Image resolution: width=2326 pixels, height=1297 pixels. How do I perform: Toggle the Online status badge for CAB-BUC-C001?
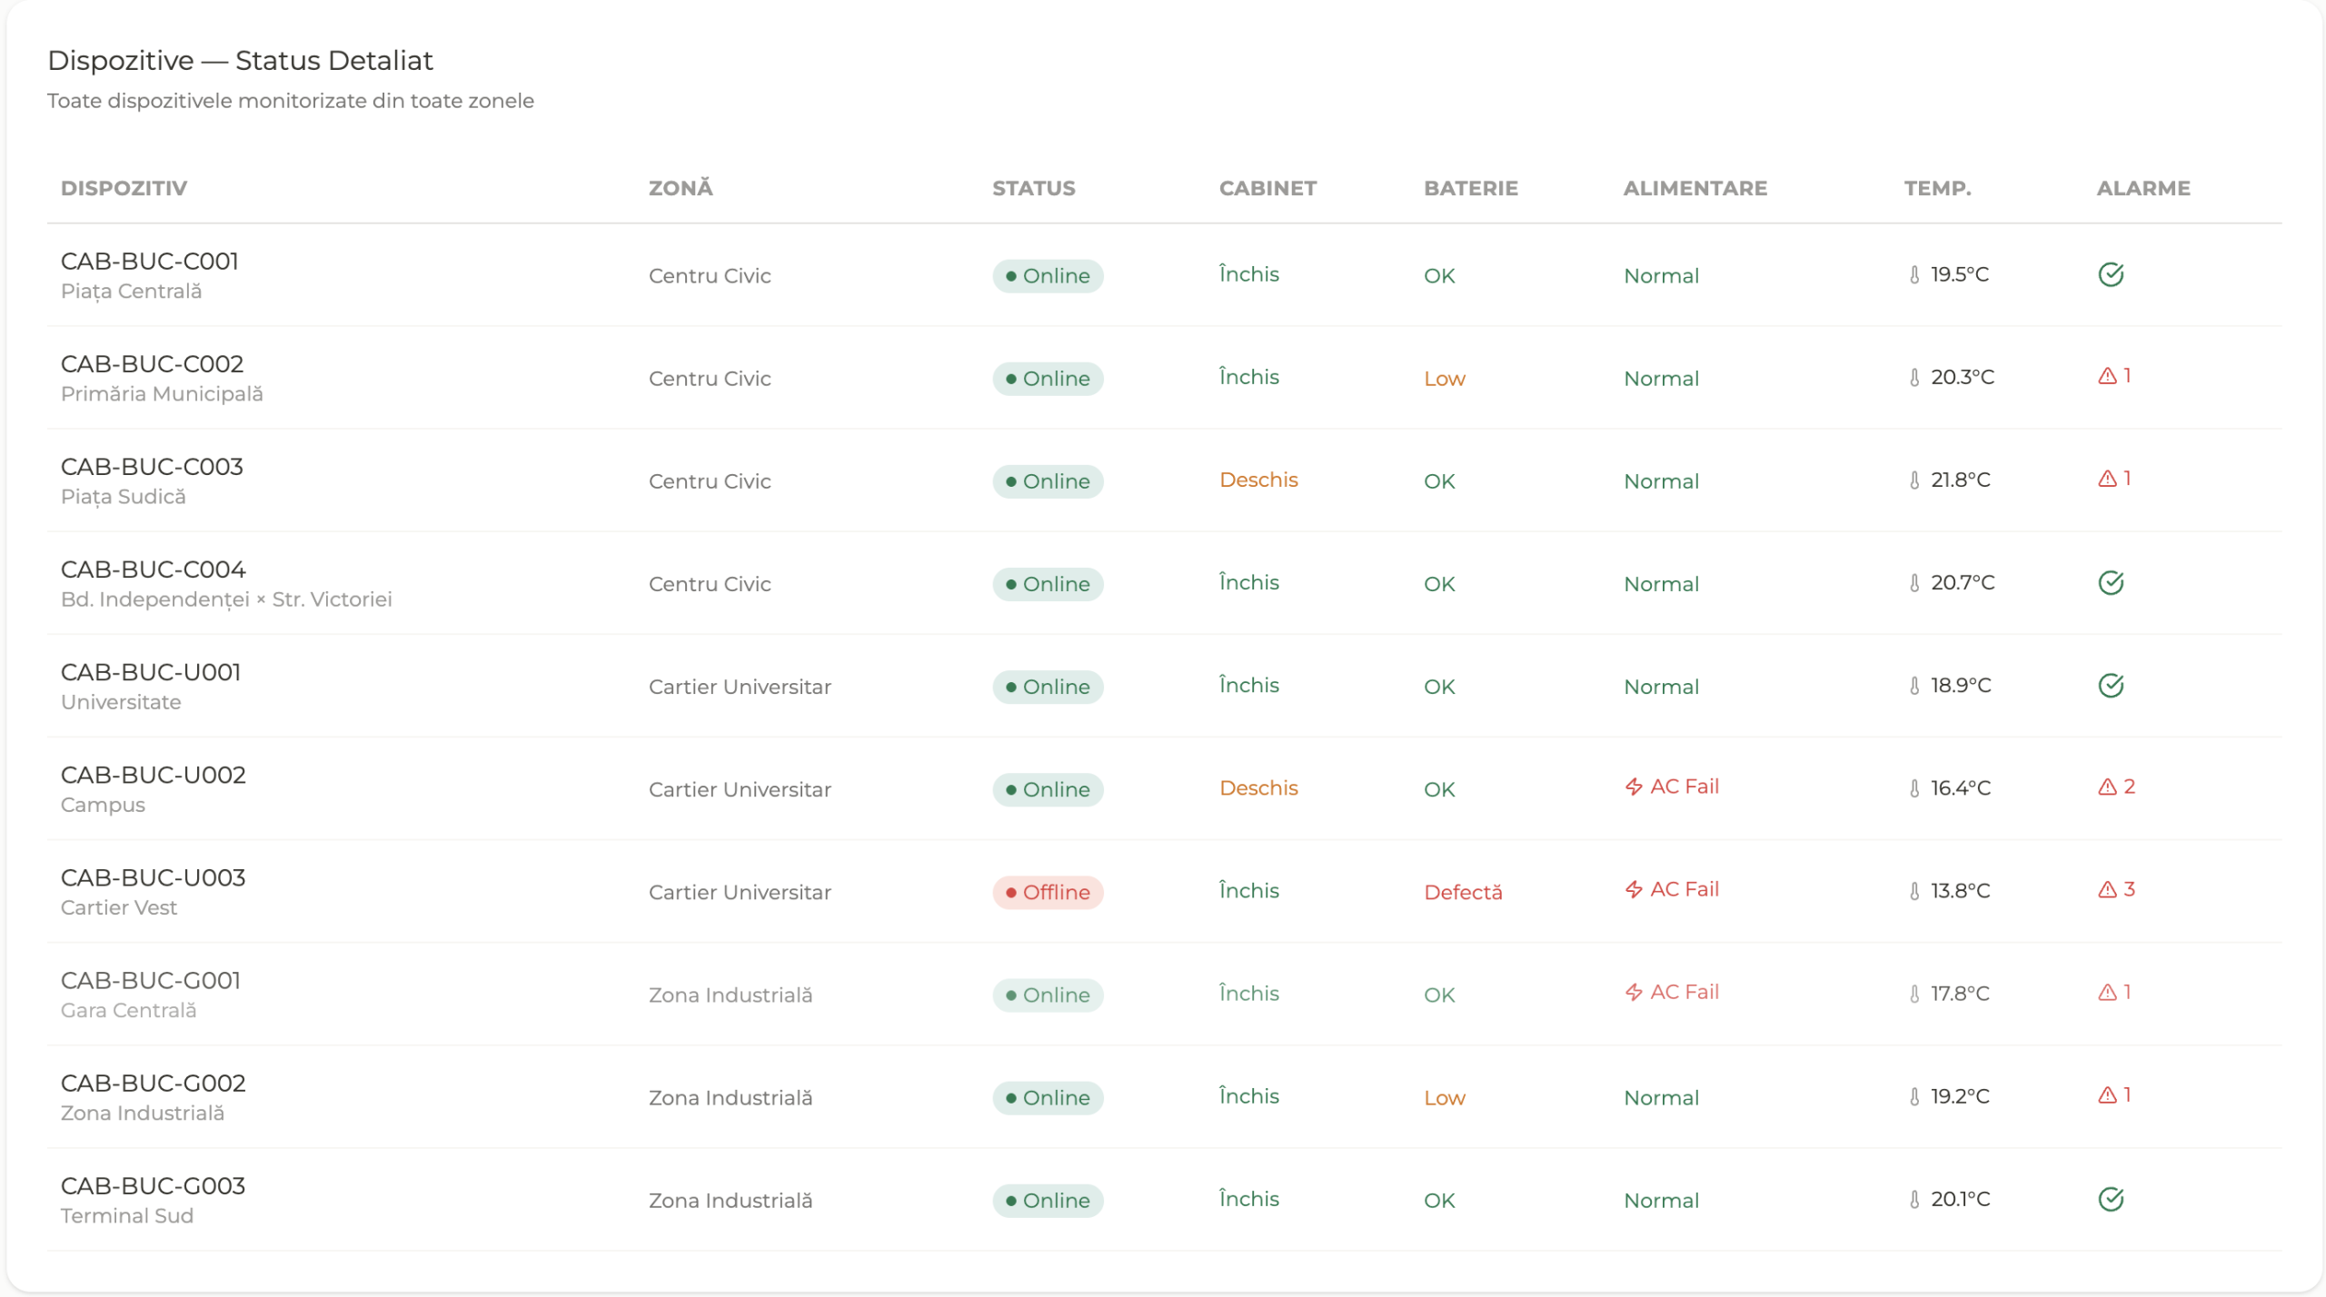(1048, 275)
